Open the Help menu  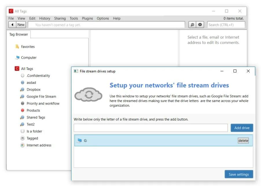tap(117, 18)
